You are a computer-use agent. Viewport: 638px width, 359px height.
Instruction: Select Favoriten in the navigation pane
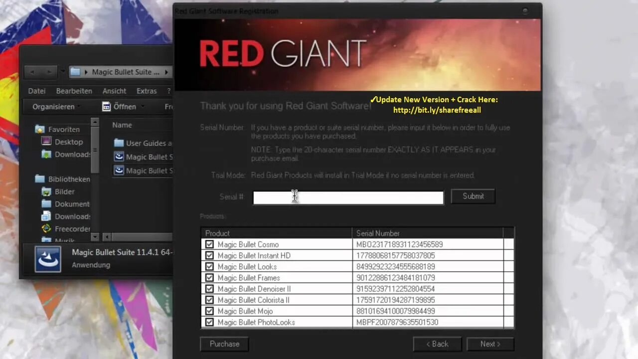coord(64,129)
